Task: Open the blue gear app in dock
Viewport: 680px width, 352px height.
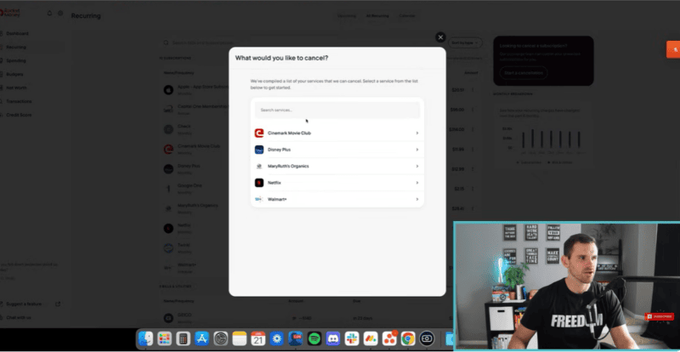Action: pyautogui.click(x=277, y=338)
